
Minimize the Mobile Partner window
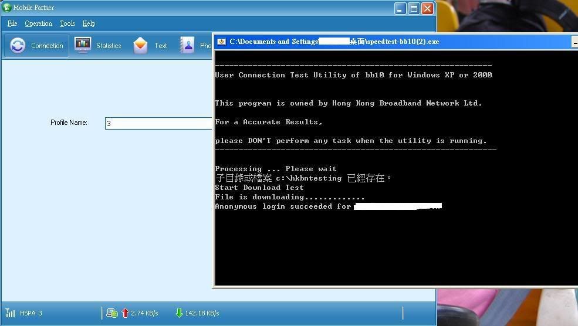[x=400, y=8]
